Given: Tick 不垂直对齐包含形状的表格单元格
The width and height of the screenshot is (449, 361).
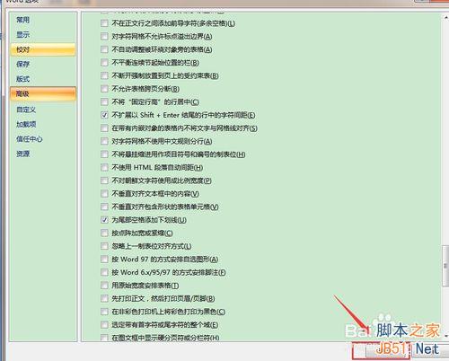Looking at the screenshot, I should 104,207.
